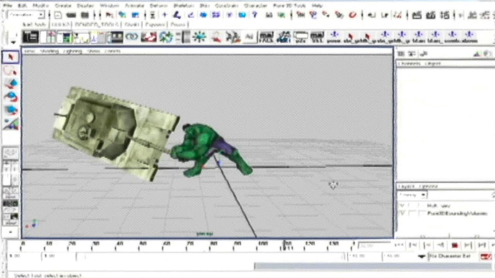Open the viewport Lighting menu
Image resolution: width=495 pixels, height=278 pixels.
click(73, 51)
